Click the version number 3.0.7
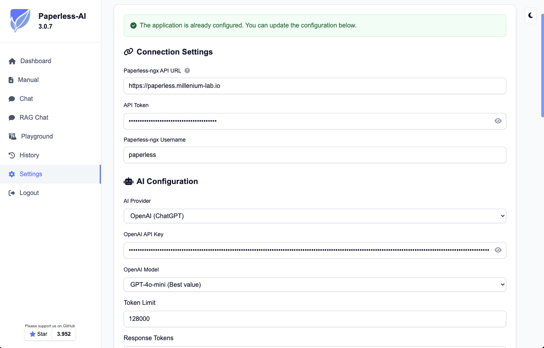 coord(46,27)
